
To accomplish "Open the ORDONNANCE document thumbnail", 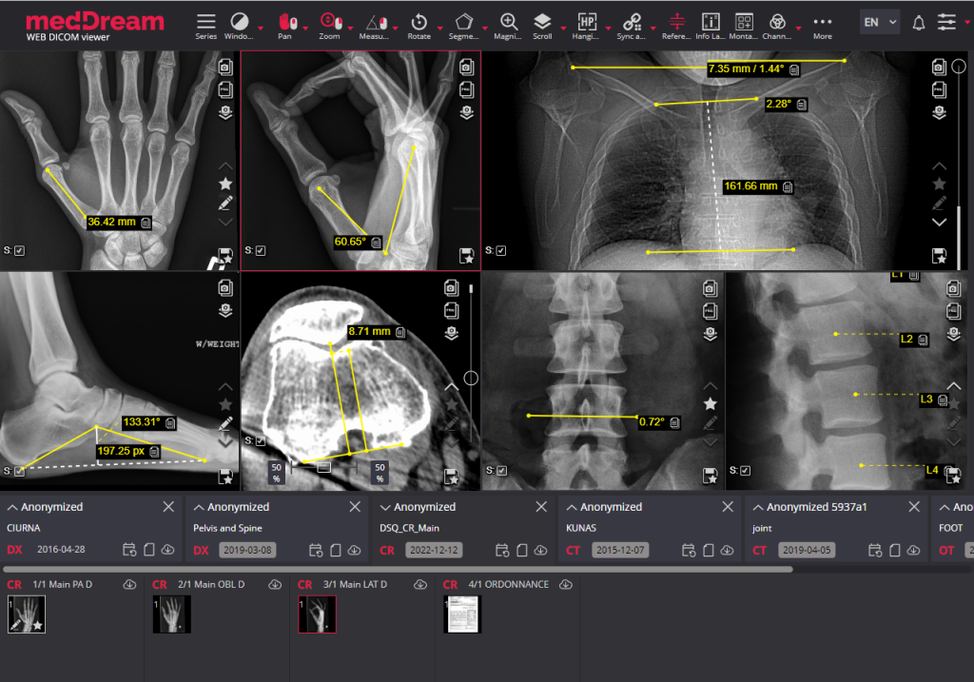I will pyautogui.click(x=462, y=614).
